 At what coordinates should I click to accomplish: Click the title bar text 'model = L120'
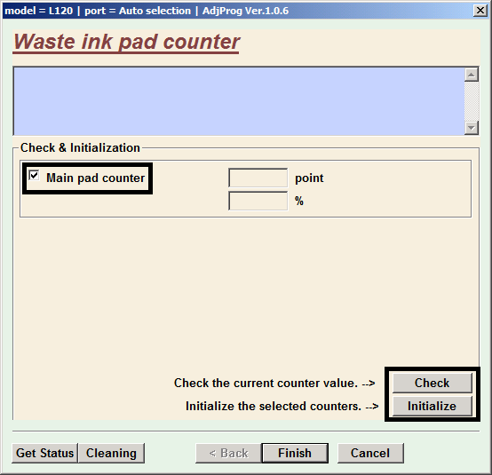click(x=39, y=11)
